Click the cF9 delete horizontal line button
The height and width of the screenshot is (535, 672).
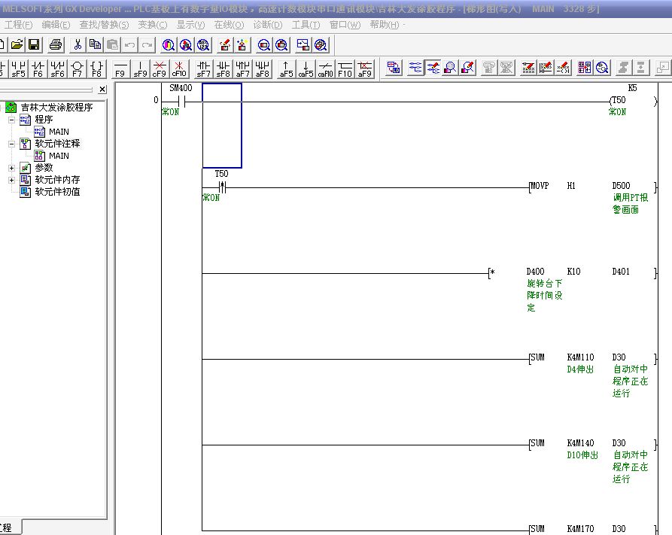[159, 68]
